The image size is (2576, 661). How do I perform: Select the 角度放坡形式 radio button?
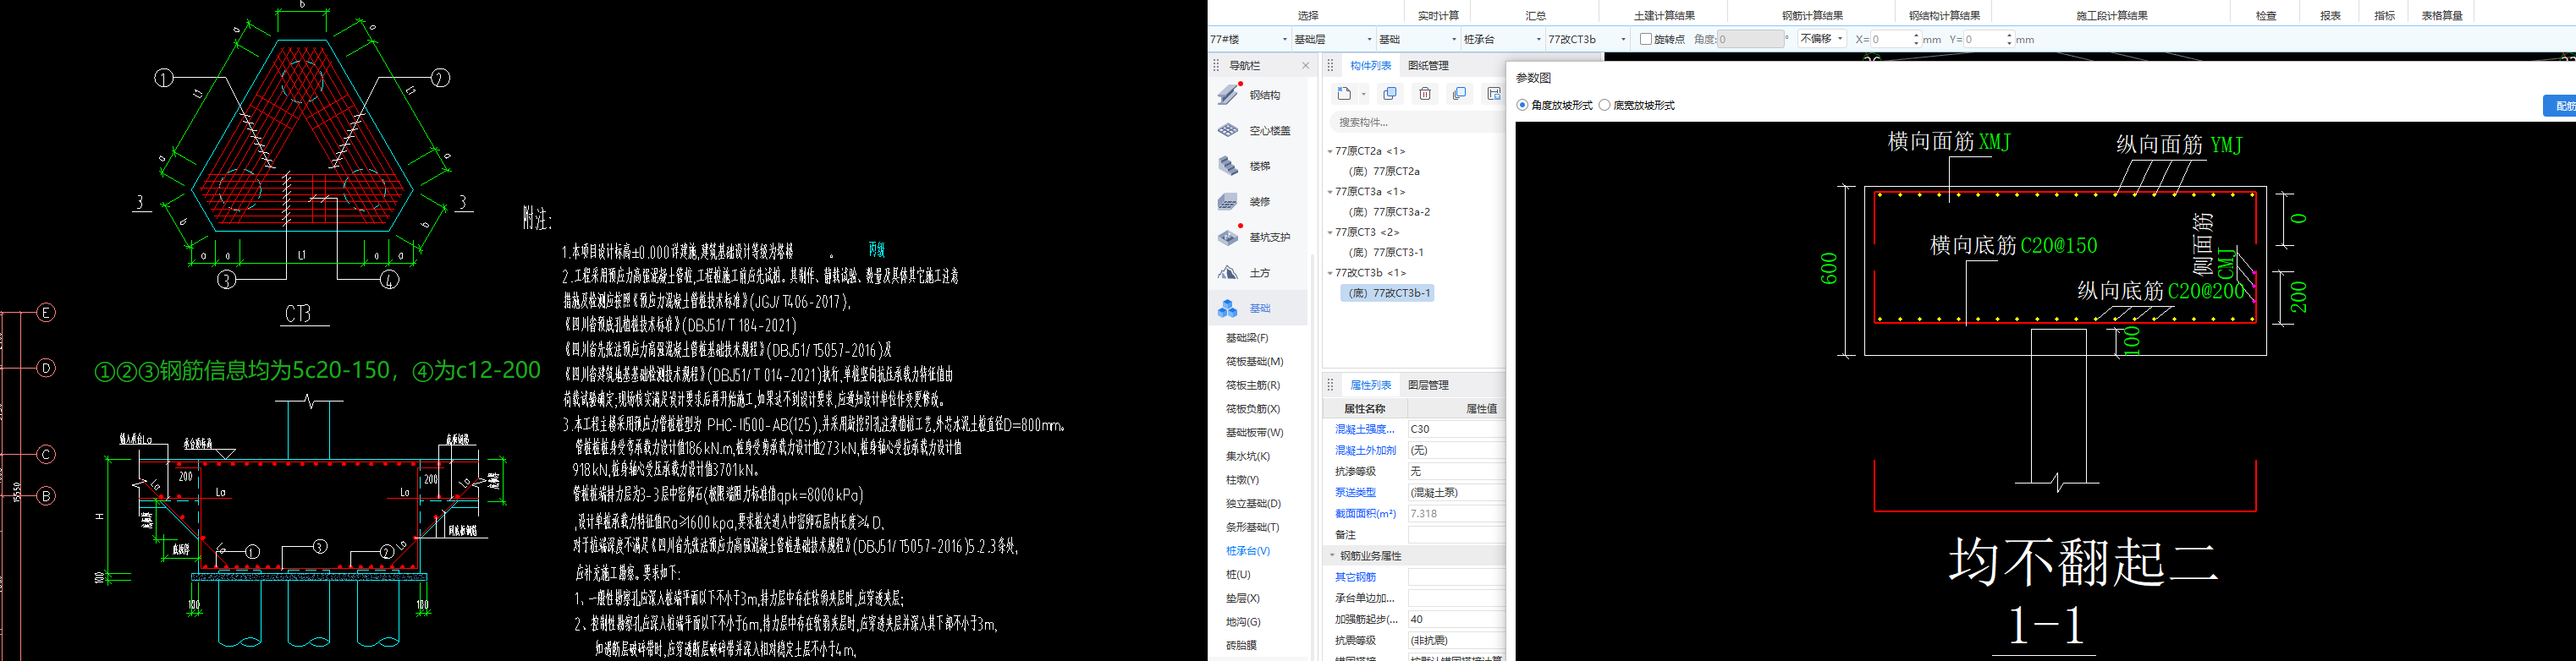click(1523, 105)
